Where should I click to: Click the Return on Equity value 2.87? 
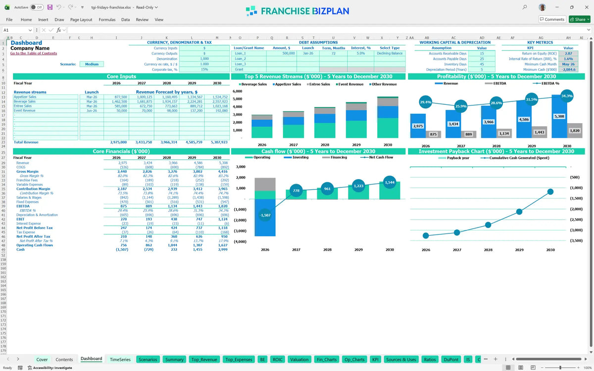[568, 53]
